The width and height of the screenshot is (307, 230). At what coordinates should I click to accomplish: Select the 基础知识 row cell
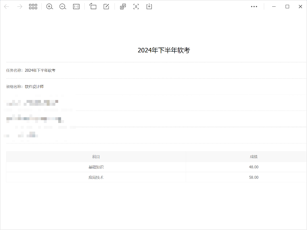96,167
